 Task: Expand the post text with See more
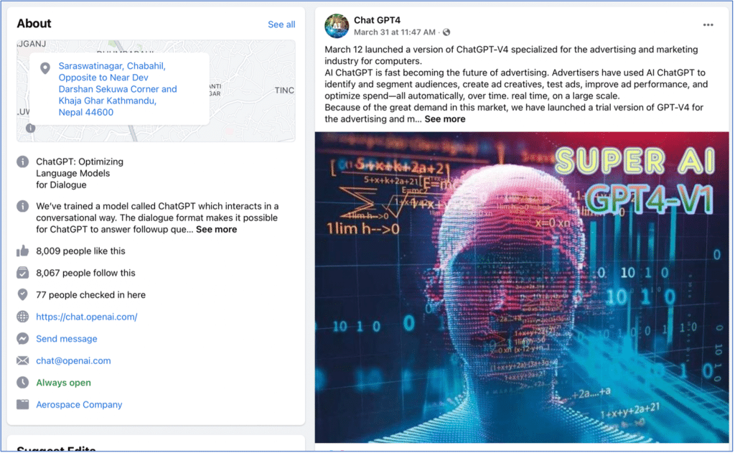click(445, 119)
